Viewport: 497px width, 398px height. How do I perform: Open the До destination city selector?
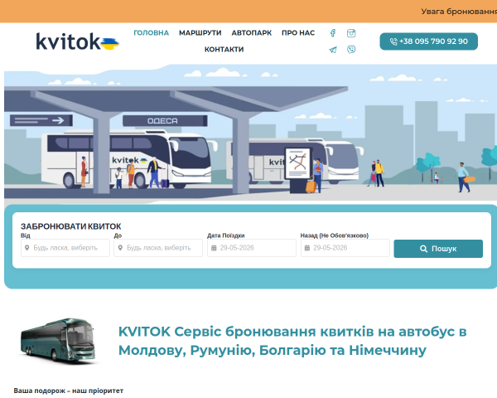pos(158,248)
